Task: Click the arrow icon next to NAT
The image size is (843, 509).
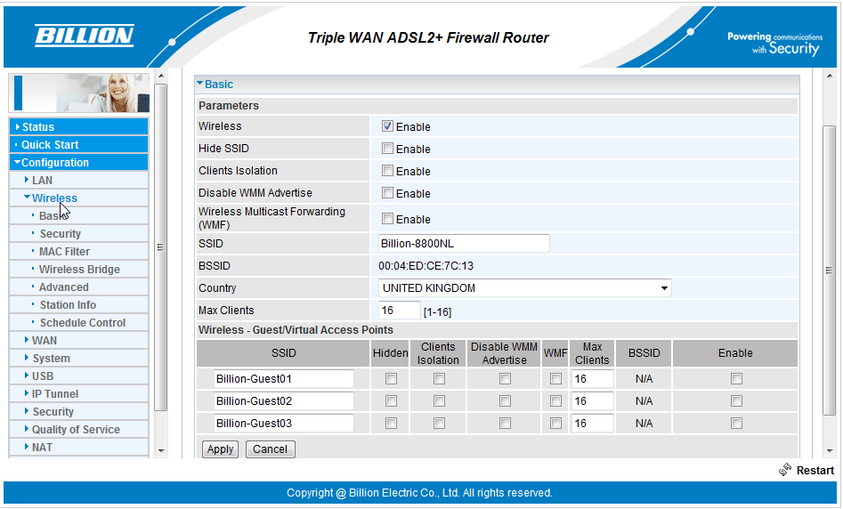Action: click(x=27, y=448)
